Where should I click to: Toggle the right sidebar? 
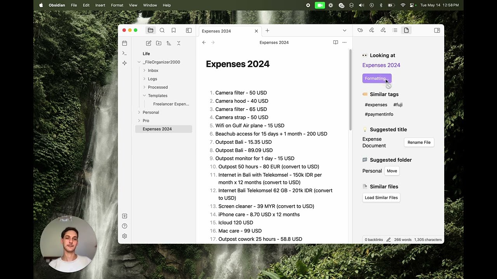coord(437,30)
